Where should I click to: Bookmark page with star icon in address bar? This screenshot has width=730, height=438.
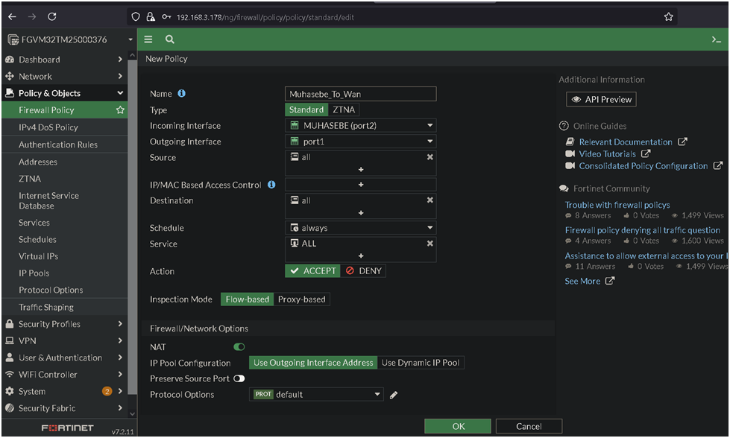[x=669, y=16]
